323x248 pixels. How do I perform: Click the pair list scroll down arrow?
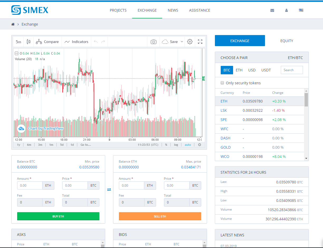(306, 158)
